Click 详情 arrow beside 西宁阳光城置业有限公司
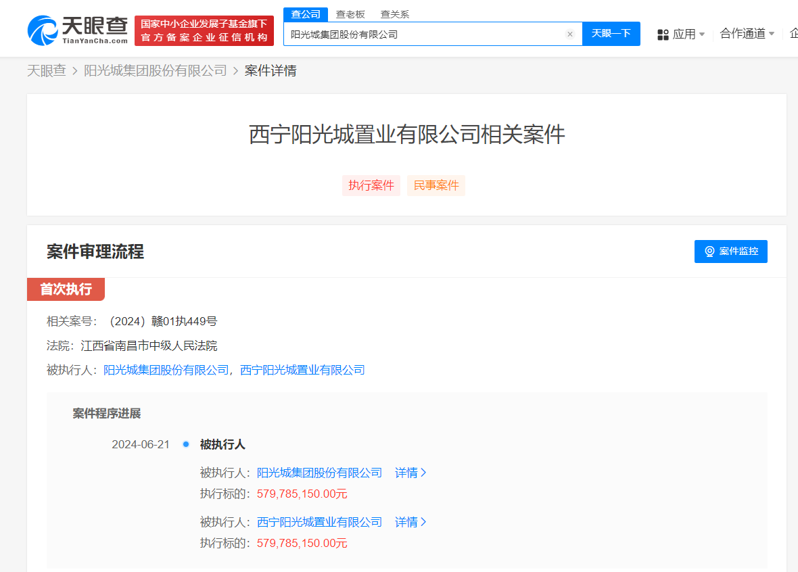Screen dimensions: 798x572 pos(410,522)
